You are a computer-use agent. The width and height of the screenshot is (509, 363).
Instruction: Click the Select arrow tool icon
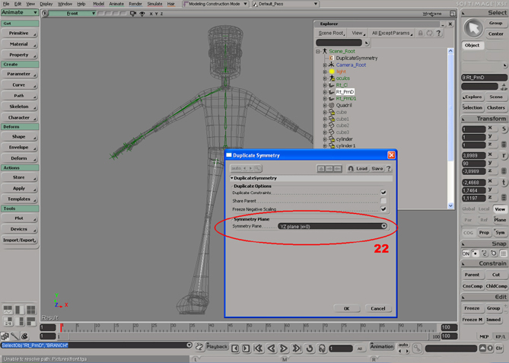(475, 28)
